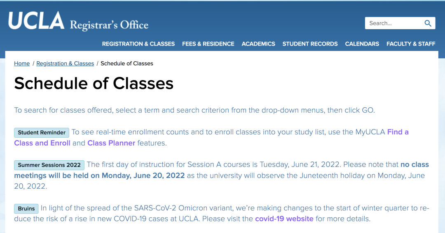Screen dimensions: 445x233
Task: Click the search magnifier icon
Action: [428, 23]
